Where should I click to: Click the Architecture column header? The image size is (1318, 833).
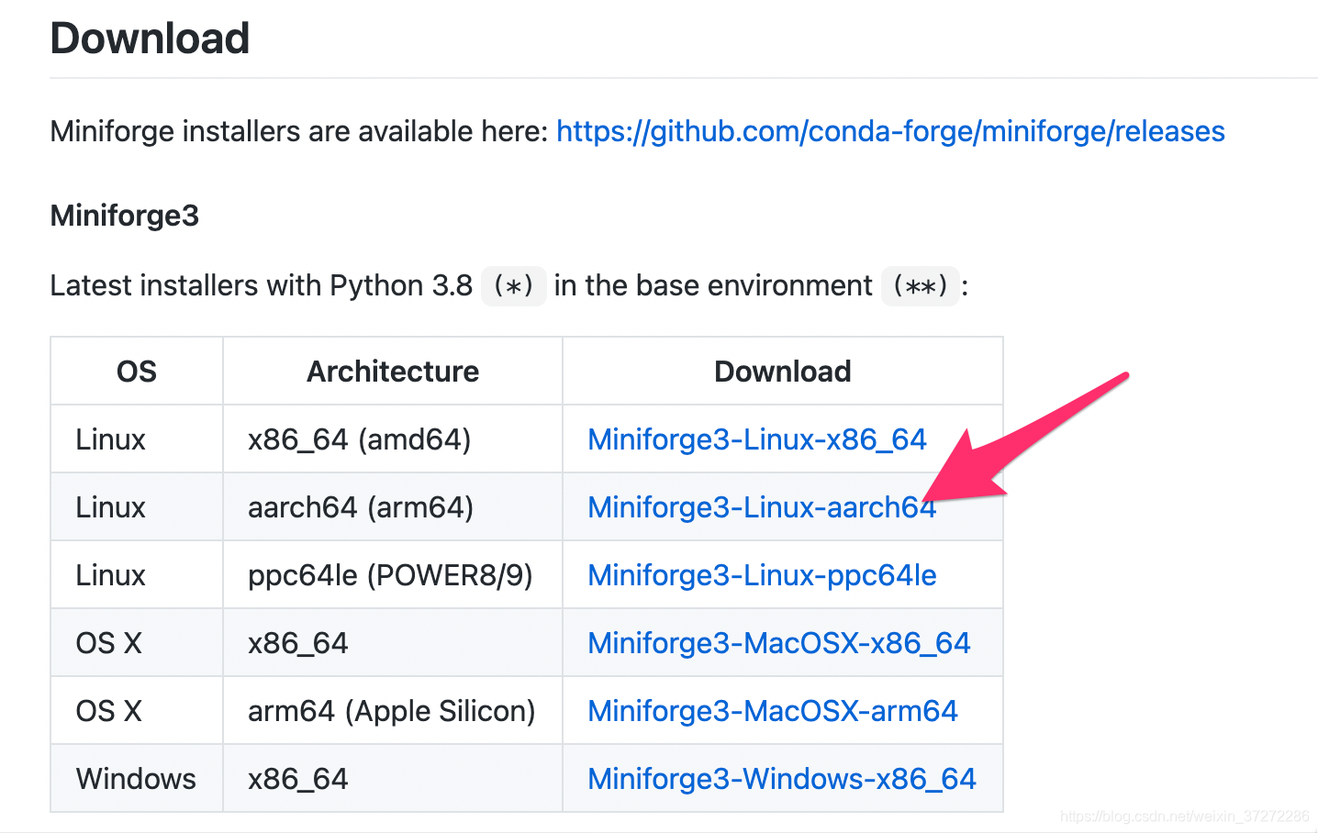point(393,372)
